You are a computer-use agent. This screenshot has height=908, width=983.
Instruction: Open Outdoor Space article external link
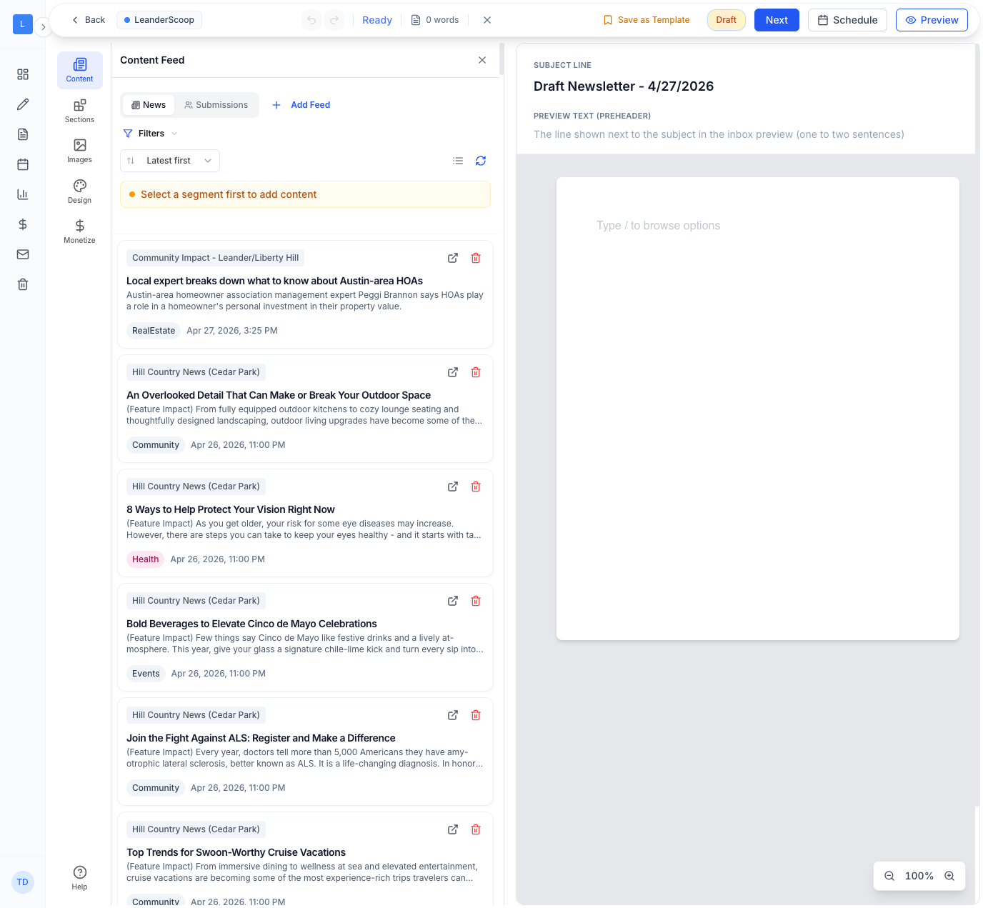click(x=453, y=372)
